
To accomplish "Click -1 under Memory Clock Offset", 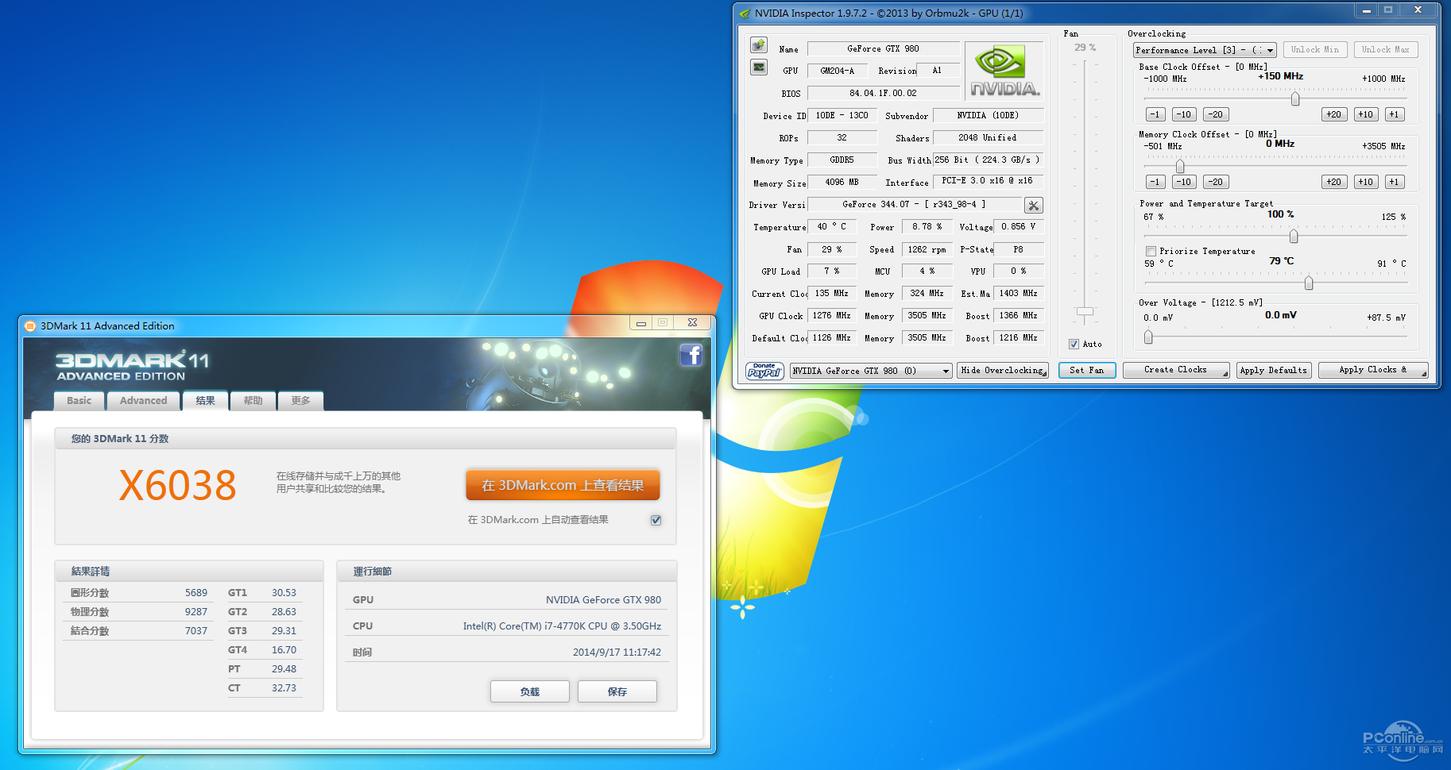I will [x=1155, y=182].
